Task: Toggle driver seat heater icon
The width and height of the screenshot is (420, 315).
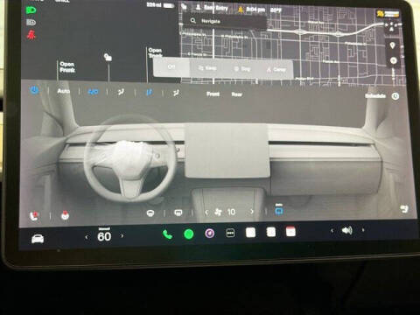Action: click(34, 216)
